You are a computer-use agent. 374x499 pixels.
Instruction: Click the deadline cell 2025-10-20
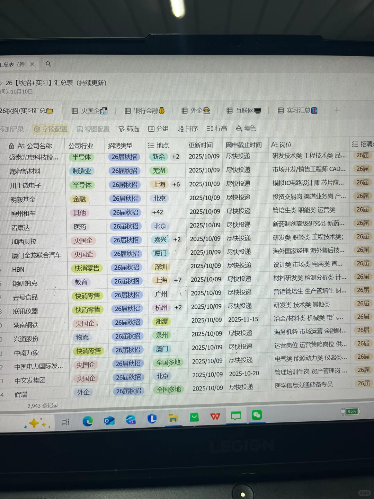pos(244,374)
